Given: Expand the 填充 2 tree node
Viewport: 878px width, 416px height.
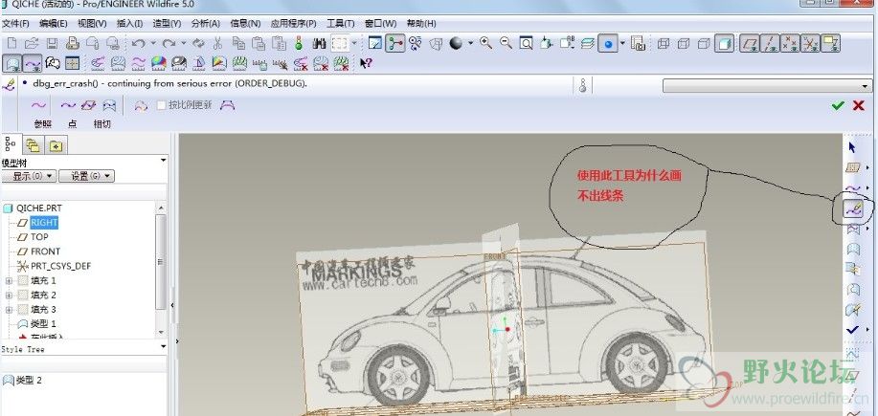Looking at the screenshot, I should (9, 296).
